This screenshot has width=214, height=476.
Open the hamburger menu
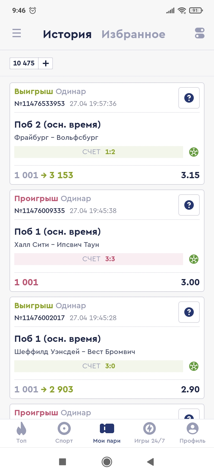point(17,33)
